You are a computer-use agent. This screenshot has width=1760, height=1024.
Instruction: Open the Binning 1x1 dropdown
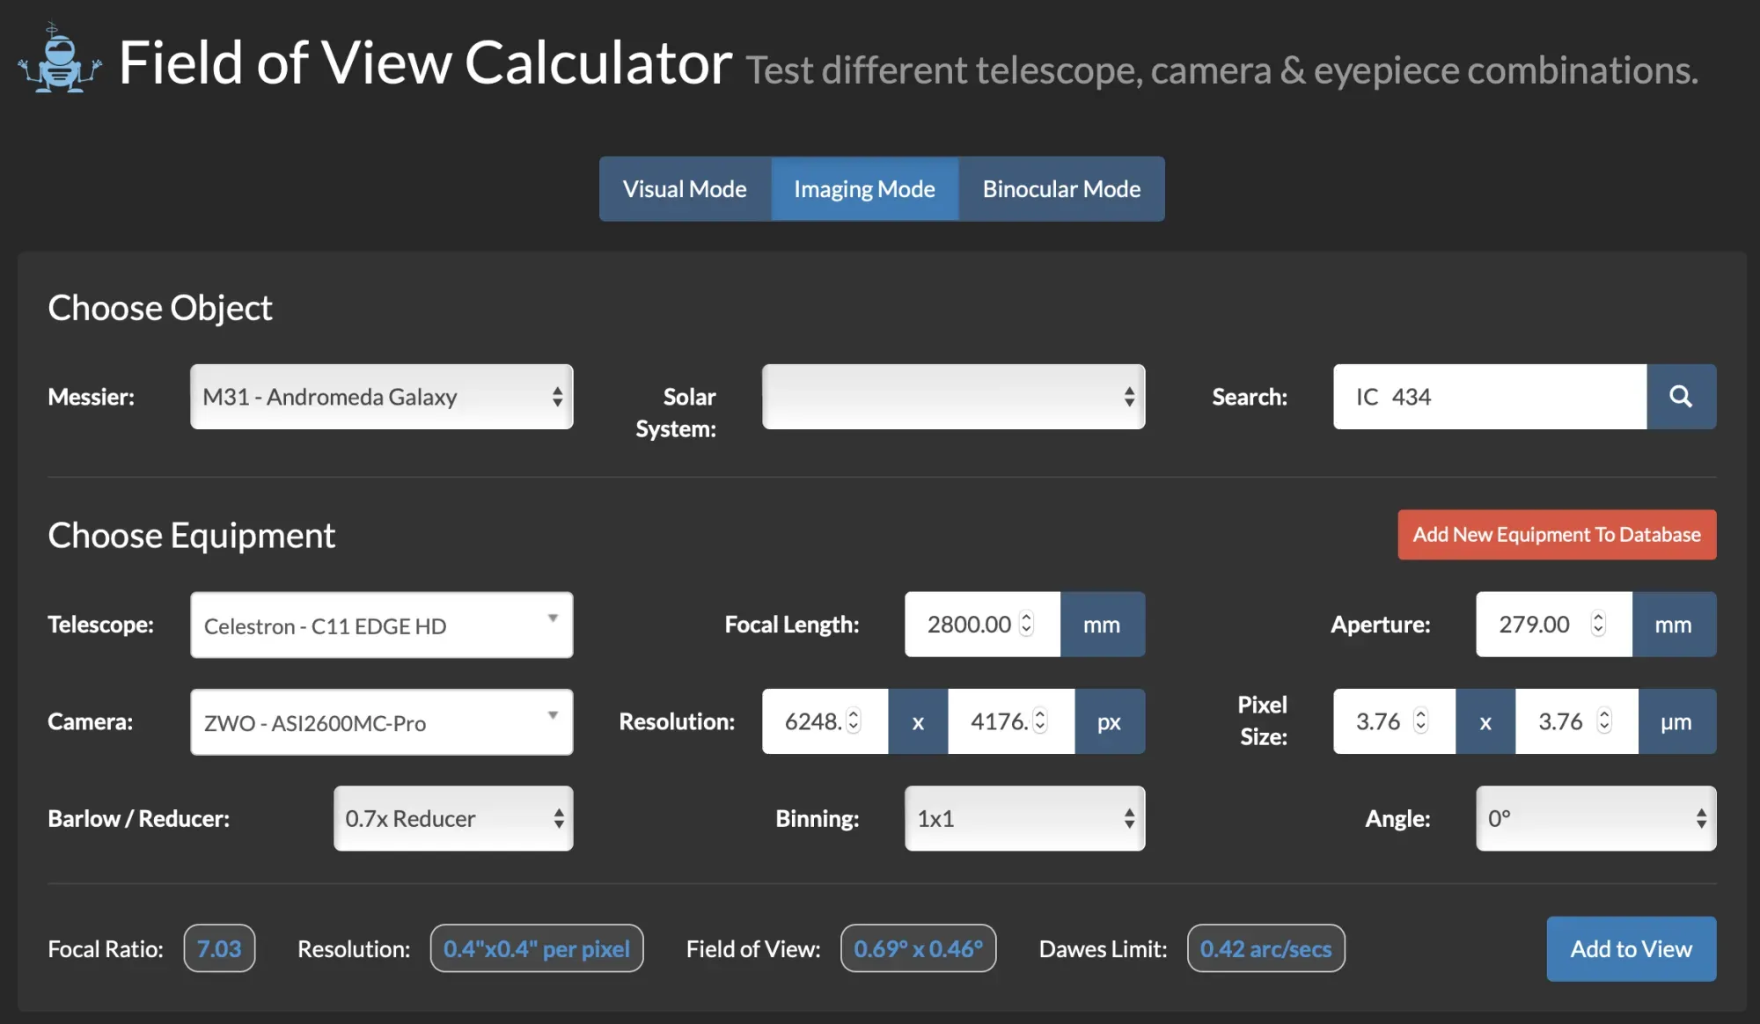click(1024, 818)
